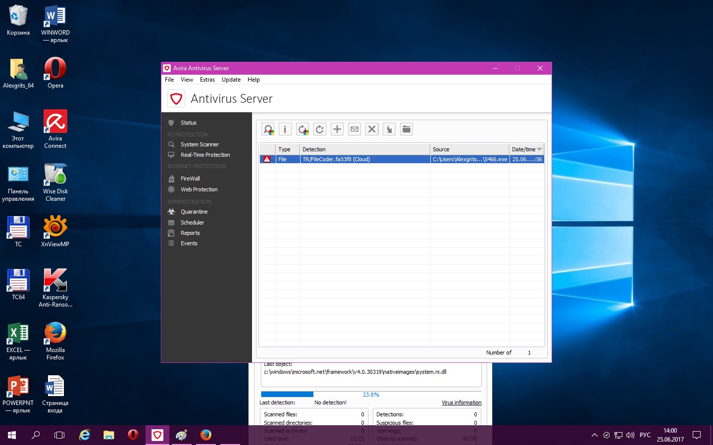This screenshot has height=445, width=713.
Task: Click the add file plus icon
Action: pos(337,130)
